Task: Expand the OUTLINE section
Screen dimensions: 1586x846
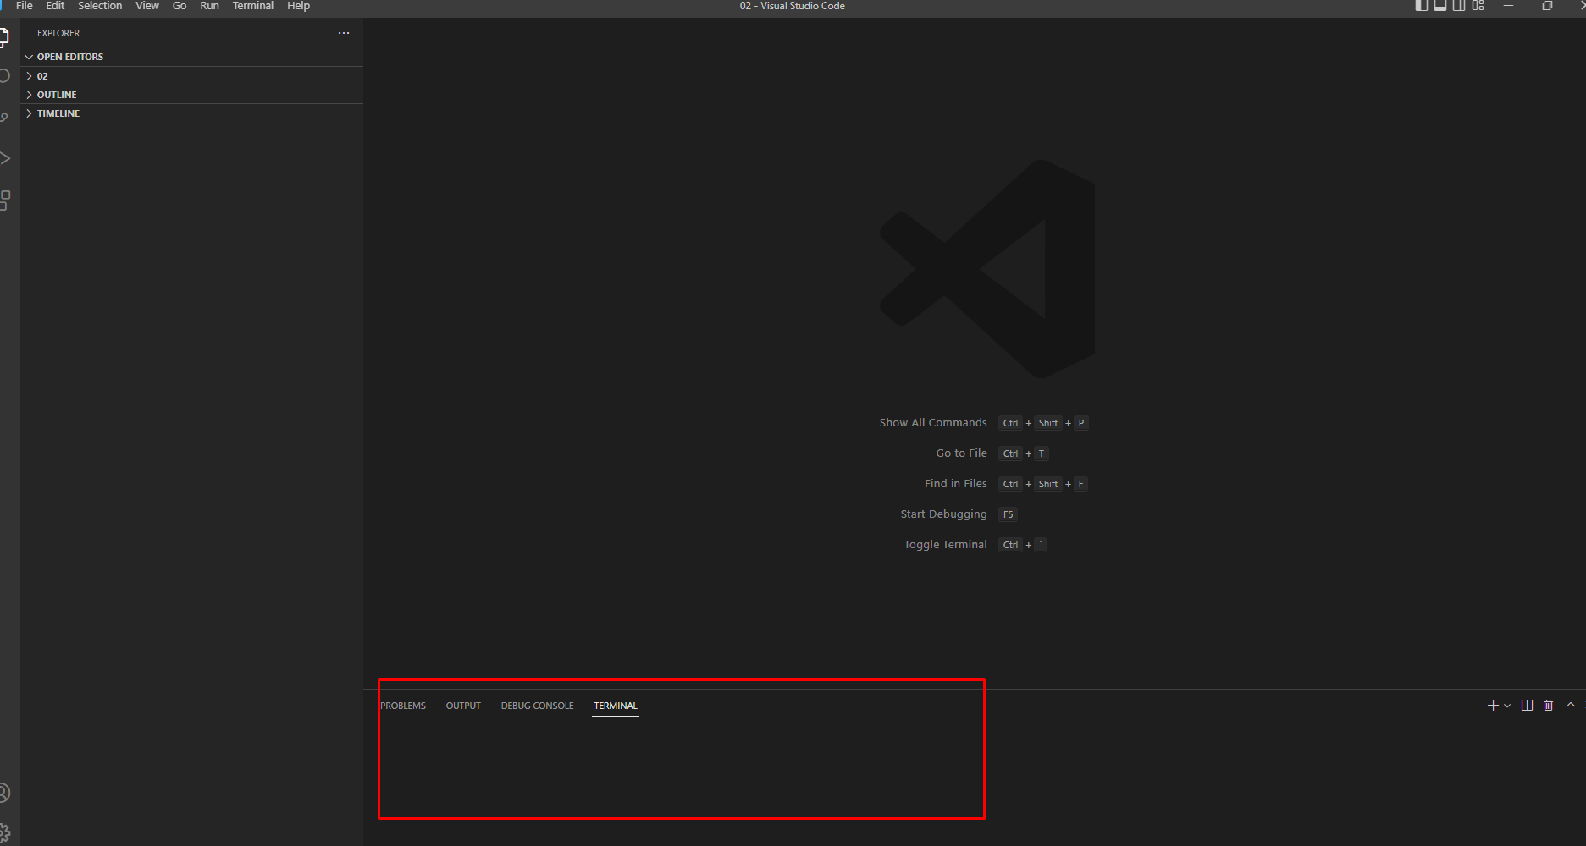Action: point(56,94)
